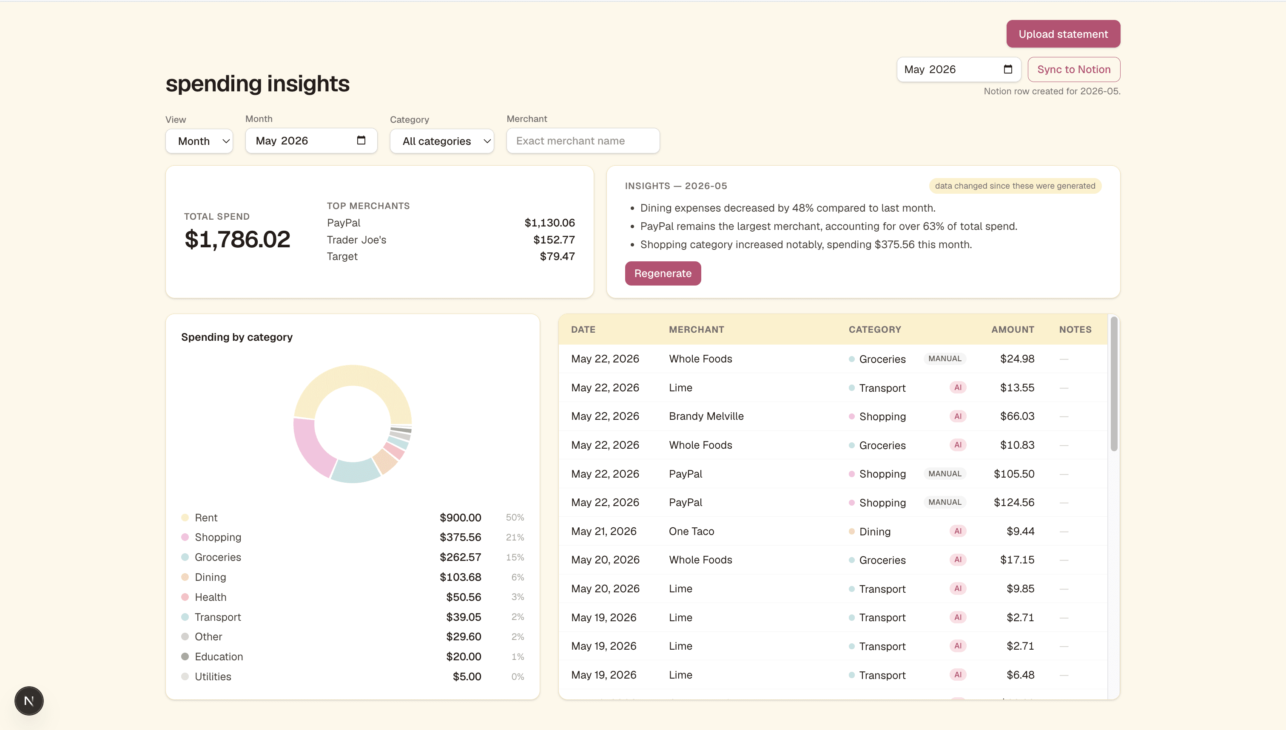1286x730 pixels.
Task: Click the Month filter field showing May 2026
Action: (311, 140)
